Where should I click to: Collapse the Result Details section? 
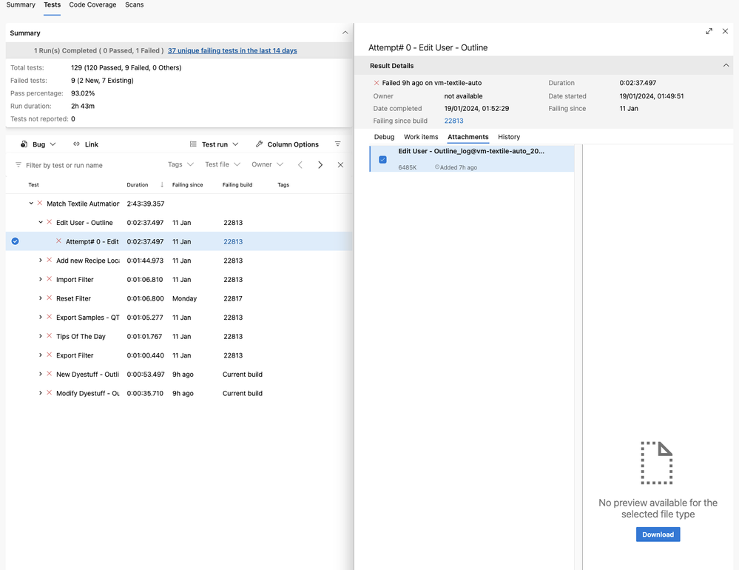point(726,66)
